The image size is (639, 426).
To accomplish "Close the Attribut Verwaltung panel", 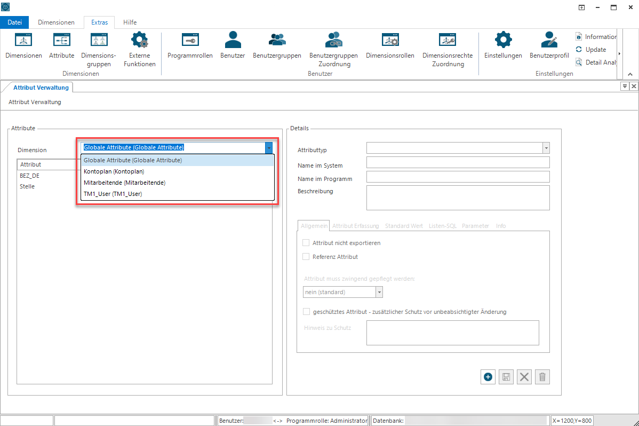I will tap(634, 86).
